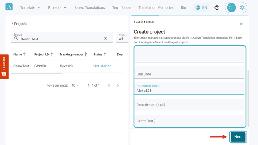Screen dimensions: 258x145
Task: Click the app logo home icon
Action: [x=9, y=7]
